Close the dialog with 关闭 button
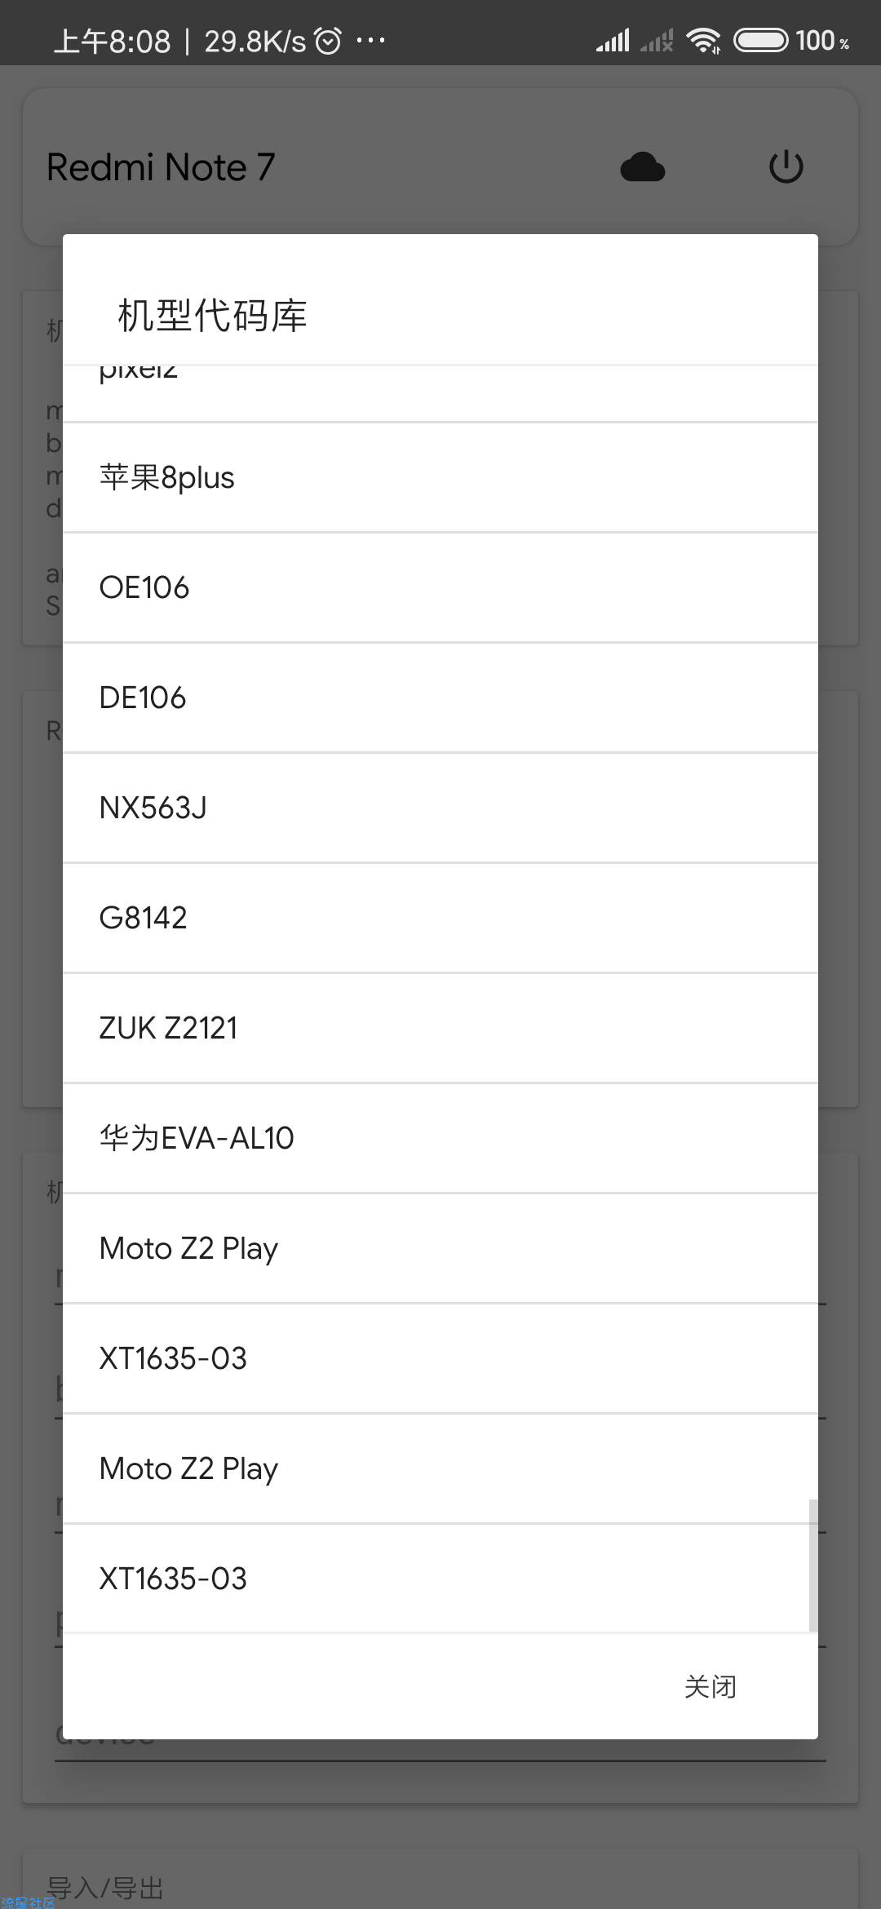The width and height of the screenshot is (881, 1909). pos(711,1686)
